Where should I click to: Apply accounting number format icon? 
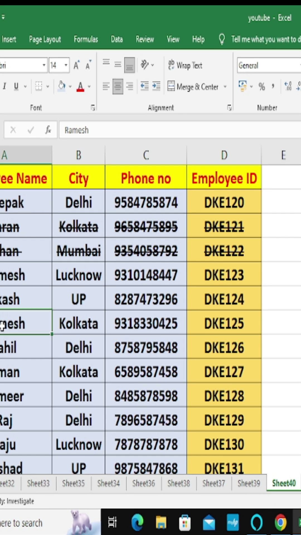pos(243,86)
